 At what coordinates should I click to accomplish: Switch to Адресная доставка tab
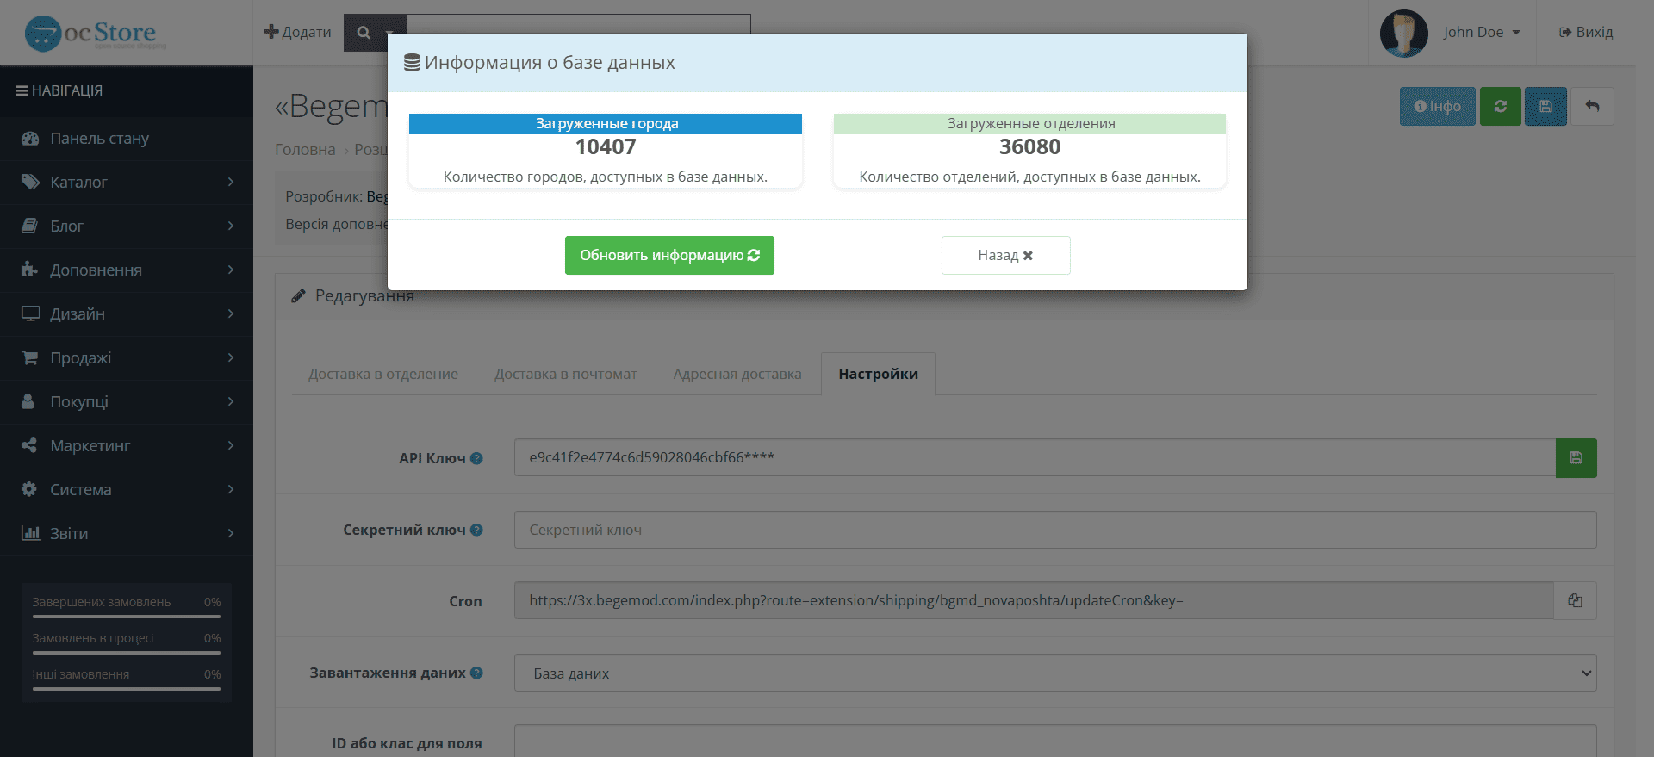pyautogui.click(x=737, y=374)
